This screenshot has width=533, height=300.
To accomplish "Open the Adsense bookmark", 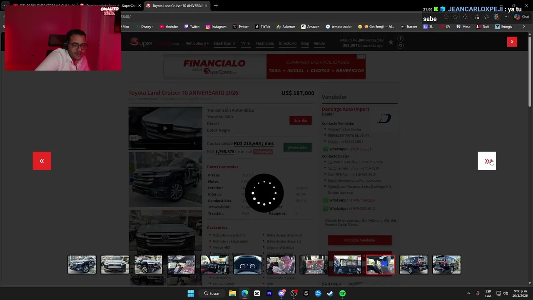I will pos(286,27).
